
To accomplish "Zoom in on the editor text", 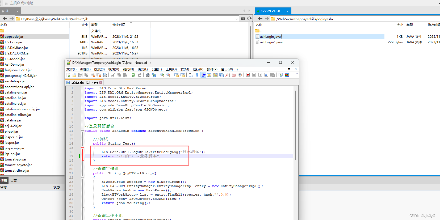I will click(162, 75).
